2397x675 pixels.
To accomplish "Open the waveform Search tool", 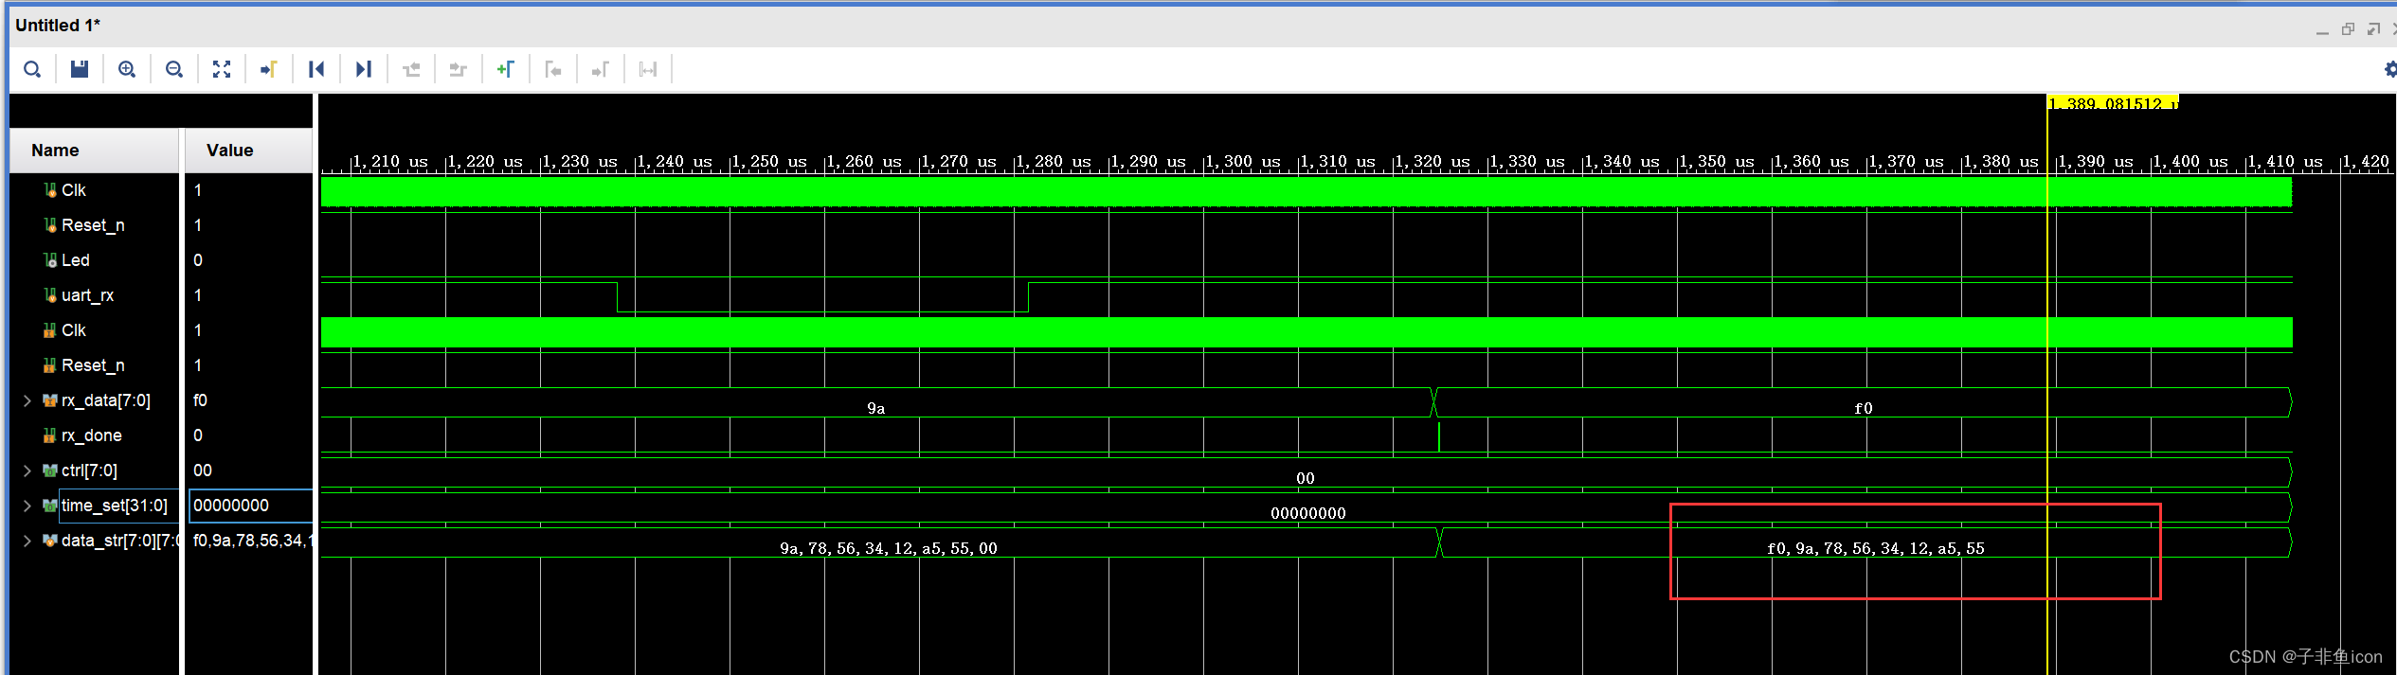I will click(x=32, y=69).
